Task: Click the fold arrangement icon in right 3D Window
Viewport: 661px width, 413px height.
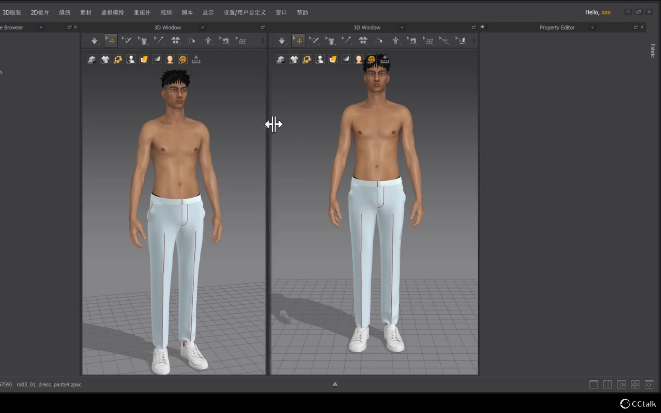Action: (x=379, y=41)
